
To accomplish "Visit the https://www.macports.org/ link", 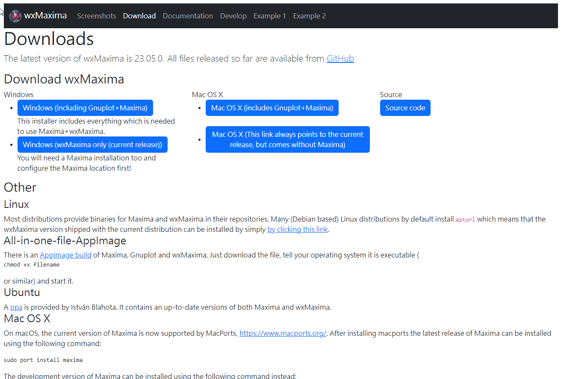I will pos(283,333).
